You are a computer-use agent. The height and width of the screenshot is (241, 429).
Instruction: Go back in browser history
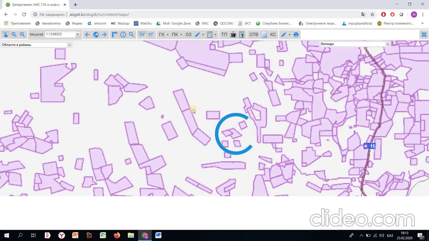6,14
